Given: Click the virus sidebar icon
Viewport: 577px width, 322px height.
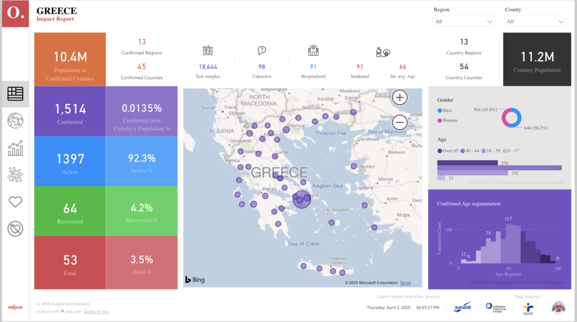Looking at the screenshot, I should pyautogui.click(x=15, y=175).
